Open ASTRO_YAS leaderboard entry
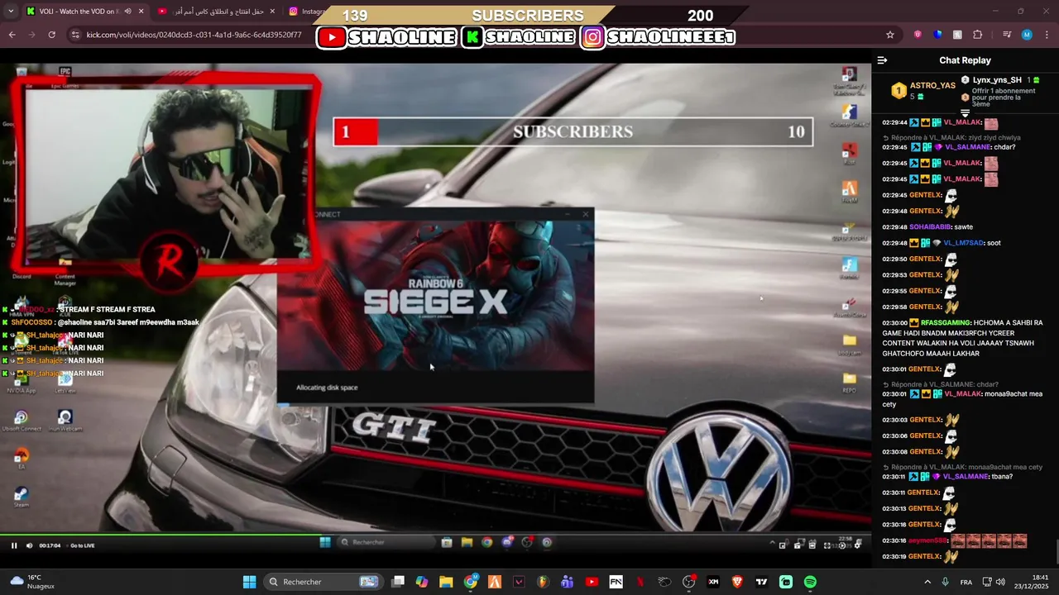The height and width of the screenshot is (595, 1059). pos(922,90)
